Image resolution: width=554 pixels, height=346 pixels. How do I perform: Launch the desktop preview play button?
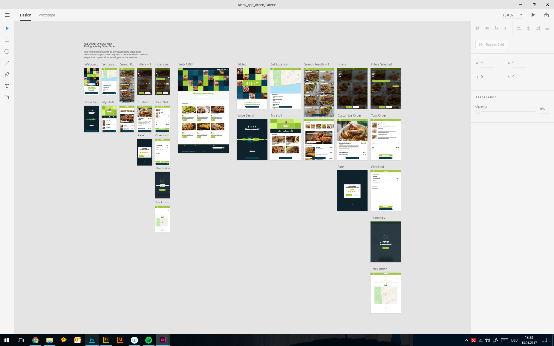(x=533, y=15)
